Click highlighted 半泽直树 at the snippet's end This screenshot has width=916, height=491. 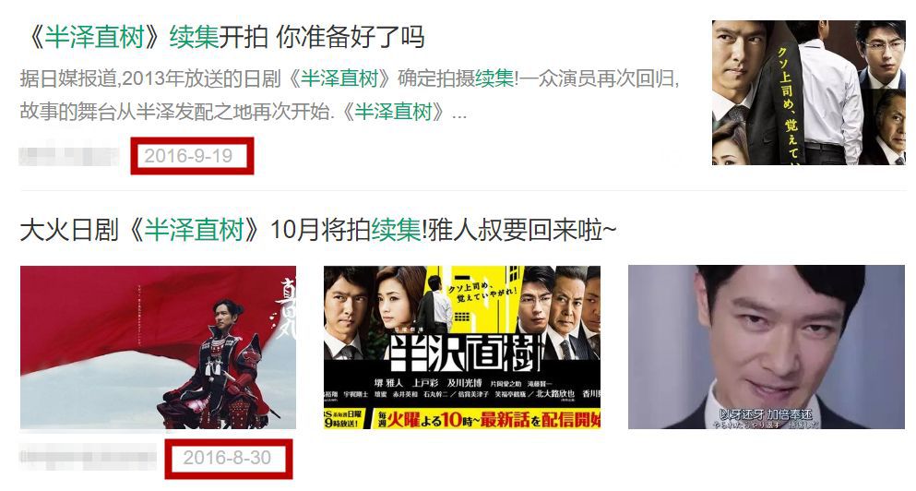(393, 111)
